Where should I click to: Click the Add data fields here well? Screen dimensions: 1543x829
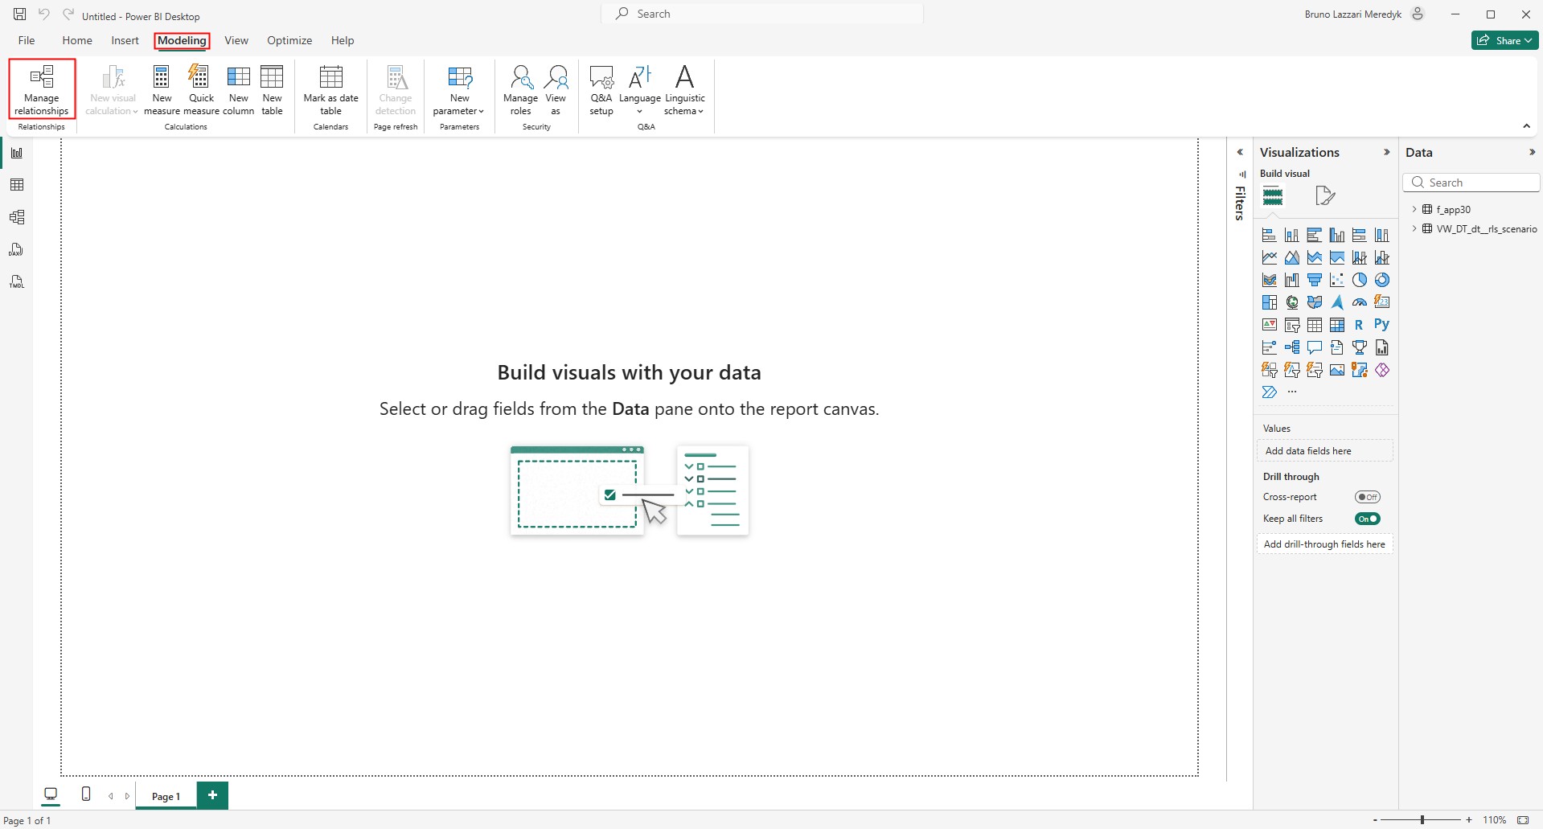pyautogui.click(x=1324, y=450)
